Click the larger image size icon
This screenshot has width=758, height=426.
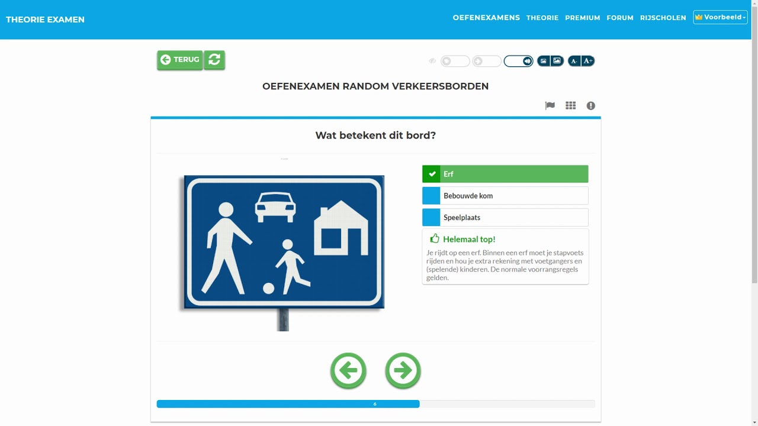click(557, 61)
